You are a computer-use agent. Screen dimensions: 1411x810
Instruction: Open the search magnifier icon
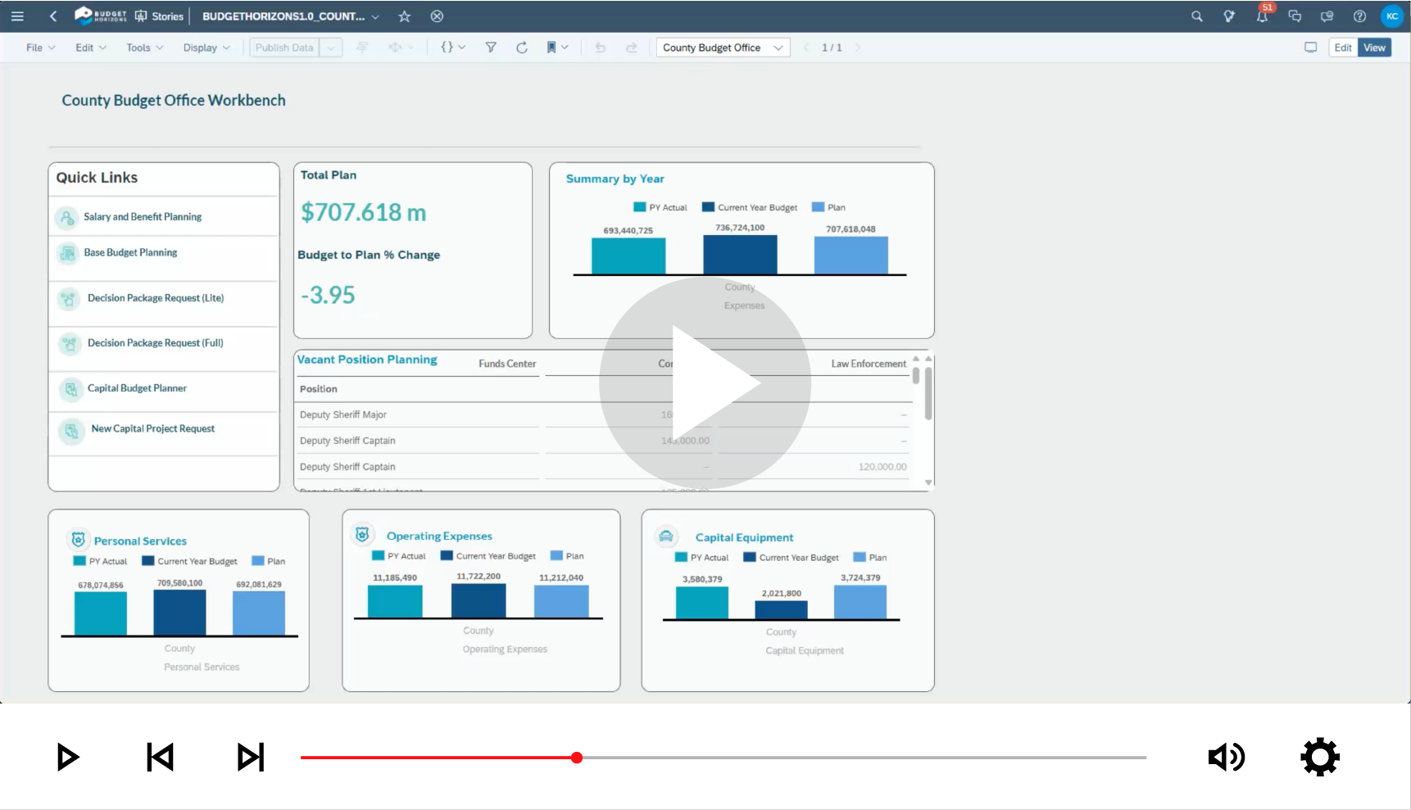1197,16
